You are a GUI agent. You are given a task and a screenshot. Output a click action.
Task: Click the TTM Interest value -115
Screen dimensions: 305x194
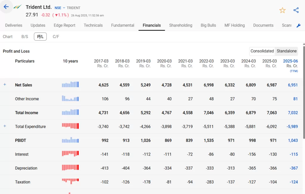[294, 154]
